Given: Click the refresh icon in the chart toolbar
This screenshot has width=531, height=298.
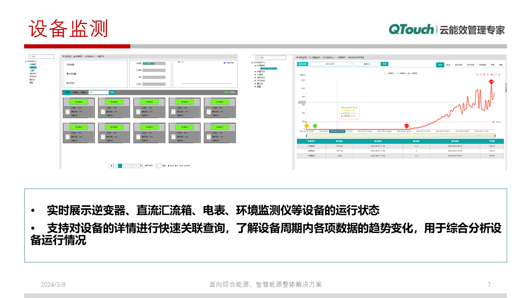Looking at the screenshot, I should pyautogui.click(x=495, y=74).
